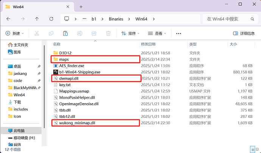
Task: Open 主文件夹 (Home) in sidebar
Action: [x=18, y=45]
